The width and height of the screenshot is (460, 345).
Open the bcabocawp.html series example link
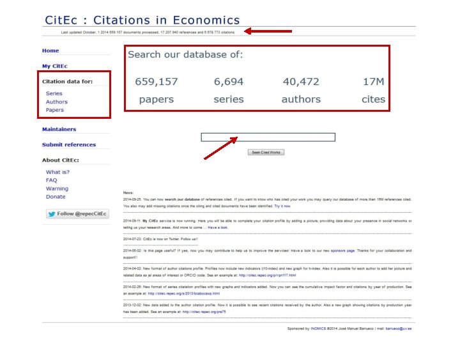[183, 293]
